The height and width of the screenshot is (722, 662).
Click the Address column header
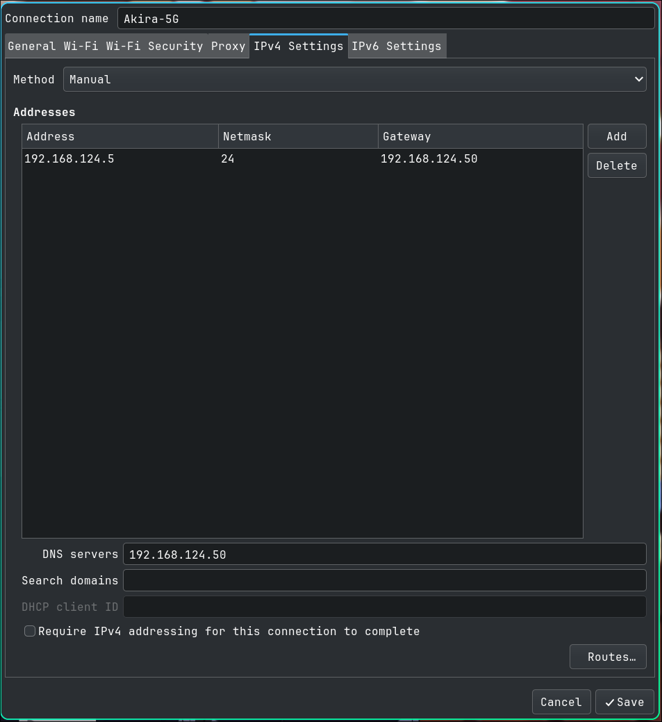[120, 136]
